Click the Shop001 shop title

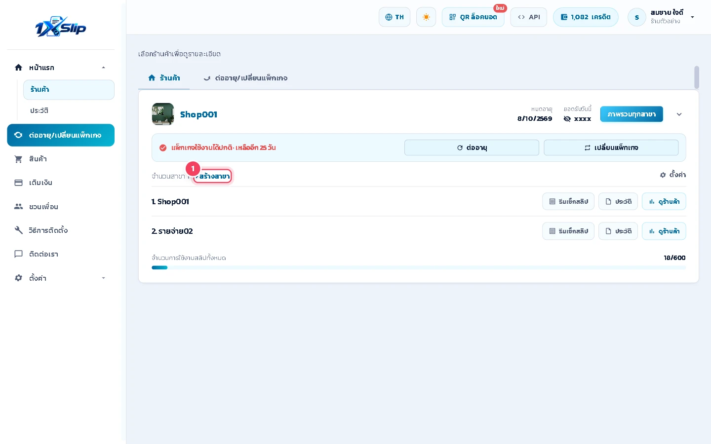tap(198, 114)
